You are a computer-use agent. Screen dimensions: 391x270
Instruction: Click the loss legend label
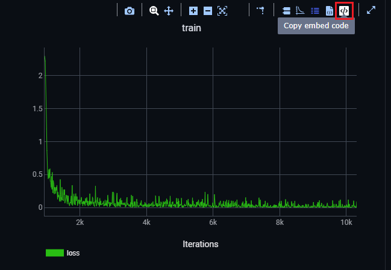click(x=73, y=253)
